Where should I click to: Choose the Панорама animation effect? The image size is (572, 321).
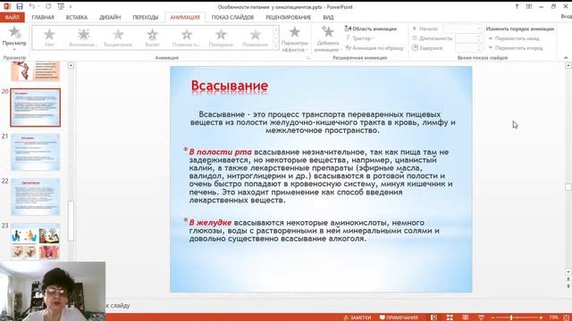point(221,37)
